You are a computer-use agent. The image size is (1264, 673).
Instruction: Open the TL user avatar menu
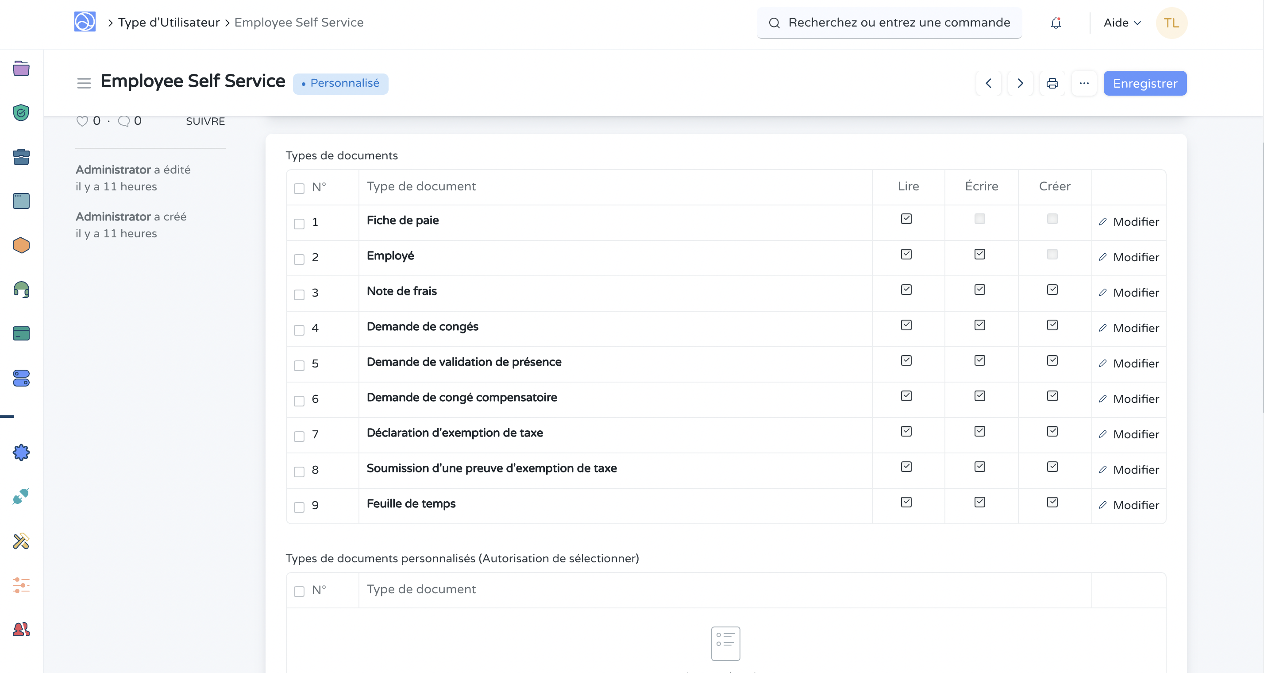click(1171, 23)
